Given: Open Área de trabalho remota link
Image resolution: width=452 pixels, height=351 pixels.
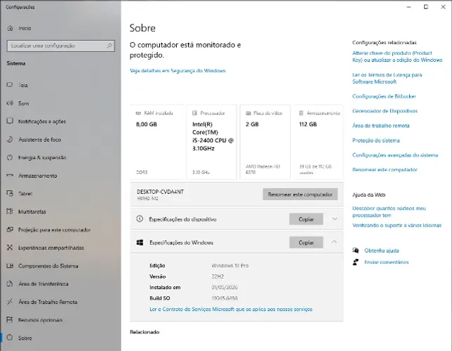Looking at the screenshot, I should 380,126.
